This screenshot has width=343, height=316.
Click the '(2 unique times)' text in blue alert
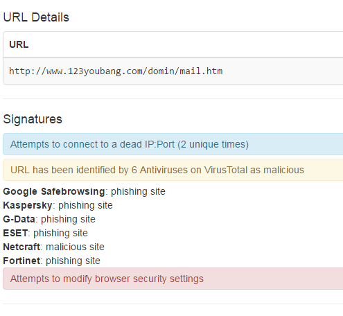click(x=213, y=144)
